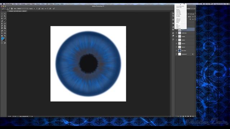230x129 pixels.
Task: Open the brush Mode dropdown in options bar
Action: tap(23, 9)
